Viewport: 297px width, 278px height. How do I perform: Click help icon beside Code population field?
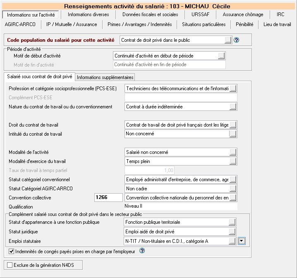pos(237,40)
